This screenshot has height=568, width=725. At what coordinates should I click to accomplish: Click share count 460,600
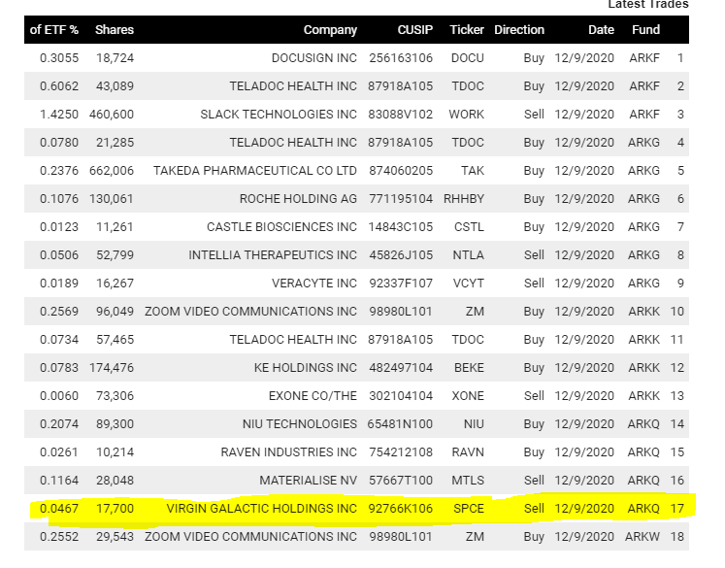coord(112,115)
